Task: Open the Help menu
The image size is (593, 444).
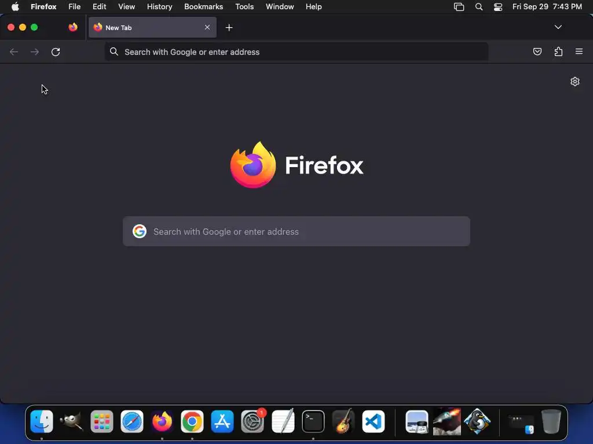Action: click(313, 7)
